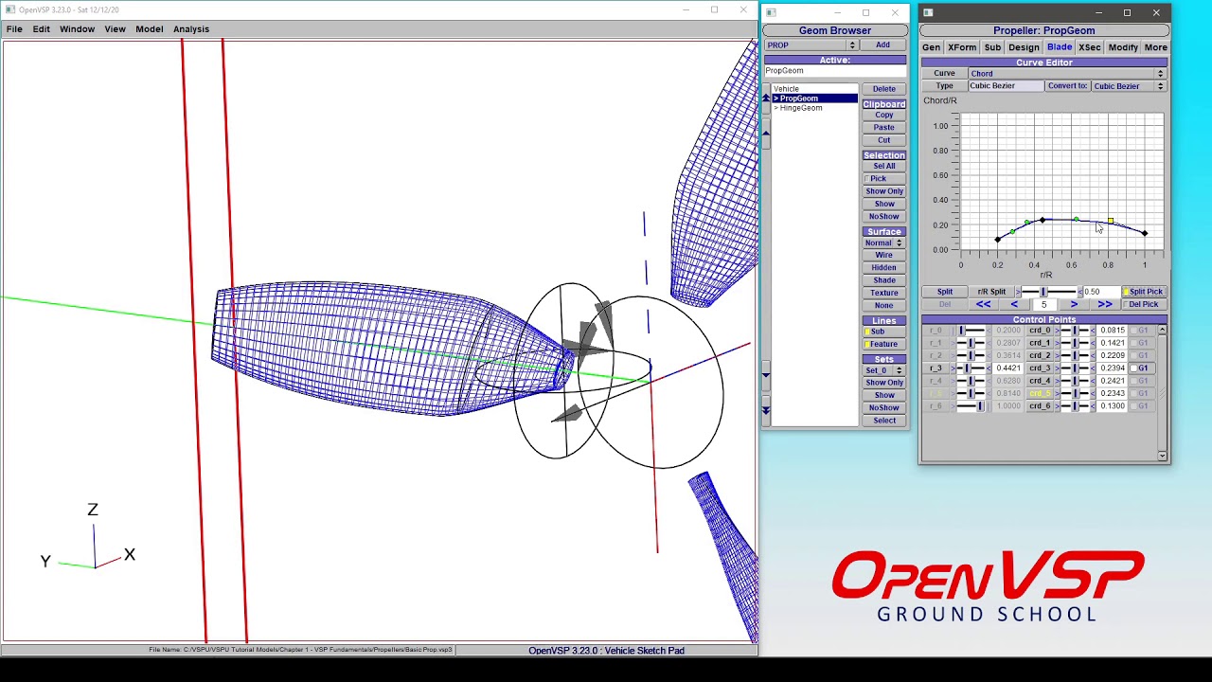This screenshot has height=682, width=1212.
Task: Click the crd_3 value field 0.2394
Action: coord(1113,368)
